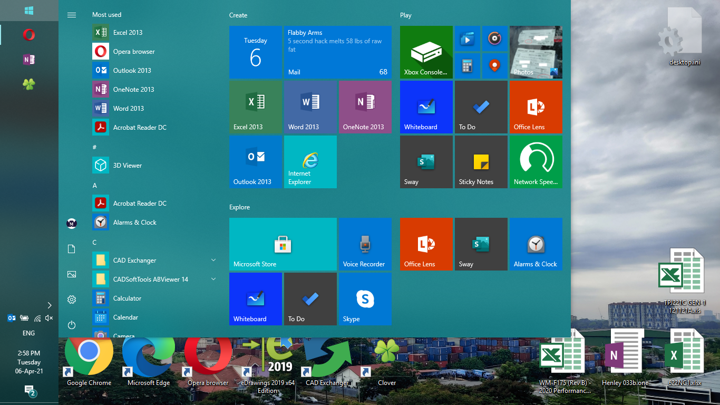
Task: Open the Pictures folder from the Start rail
Action: point(72,274)
